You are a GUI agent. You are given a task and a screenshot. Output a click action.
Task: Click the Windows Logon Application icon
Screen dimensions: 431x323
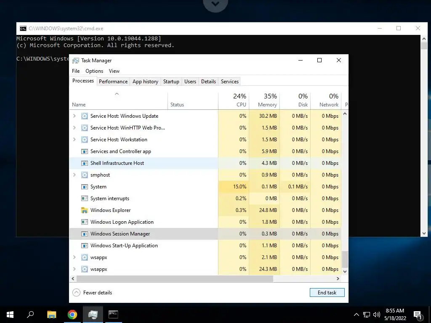tap(84, 222)
